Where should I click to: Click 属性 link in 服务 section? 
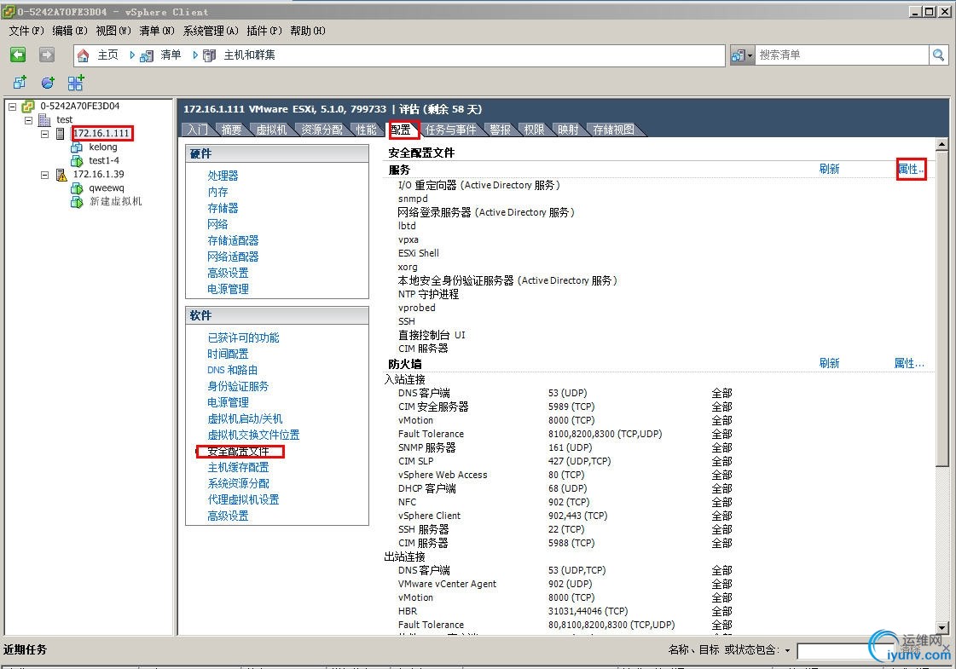pyautogui.click(x=911, y=169)
